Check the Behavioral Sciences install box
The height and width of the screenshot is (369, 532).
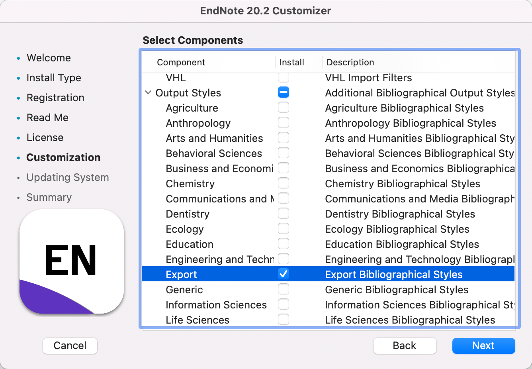pyautogui.click(x=284, y=153)
